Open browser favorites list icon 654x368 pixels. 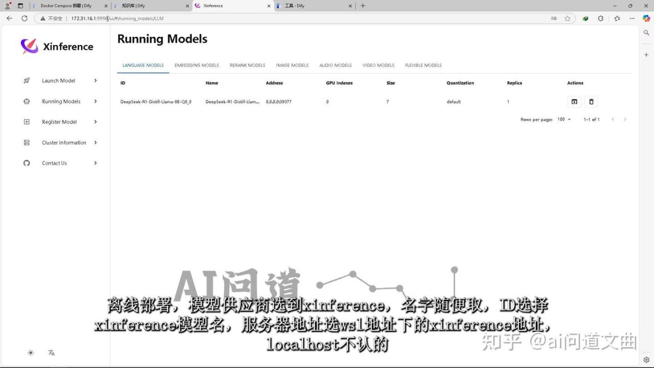click(x=617, y=18)
